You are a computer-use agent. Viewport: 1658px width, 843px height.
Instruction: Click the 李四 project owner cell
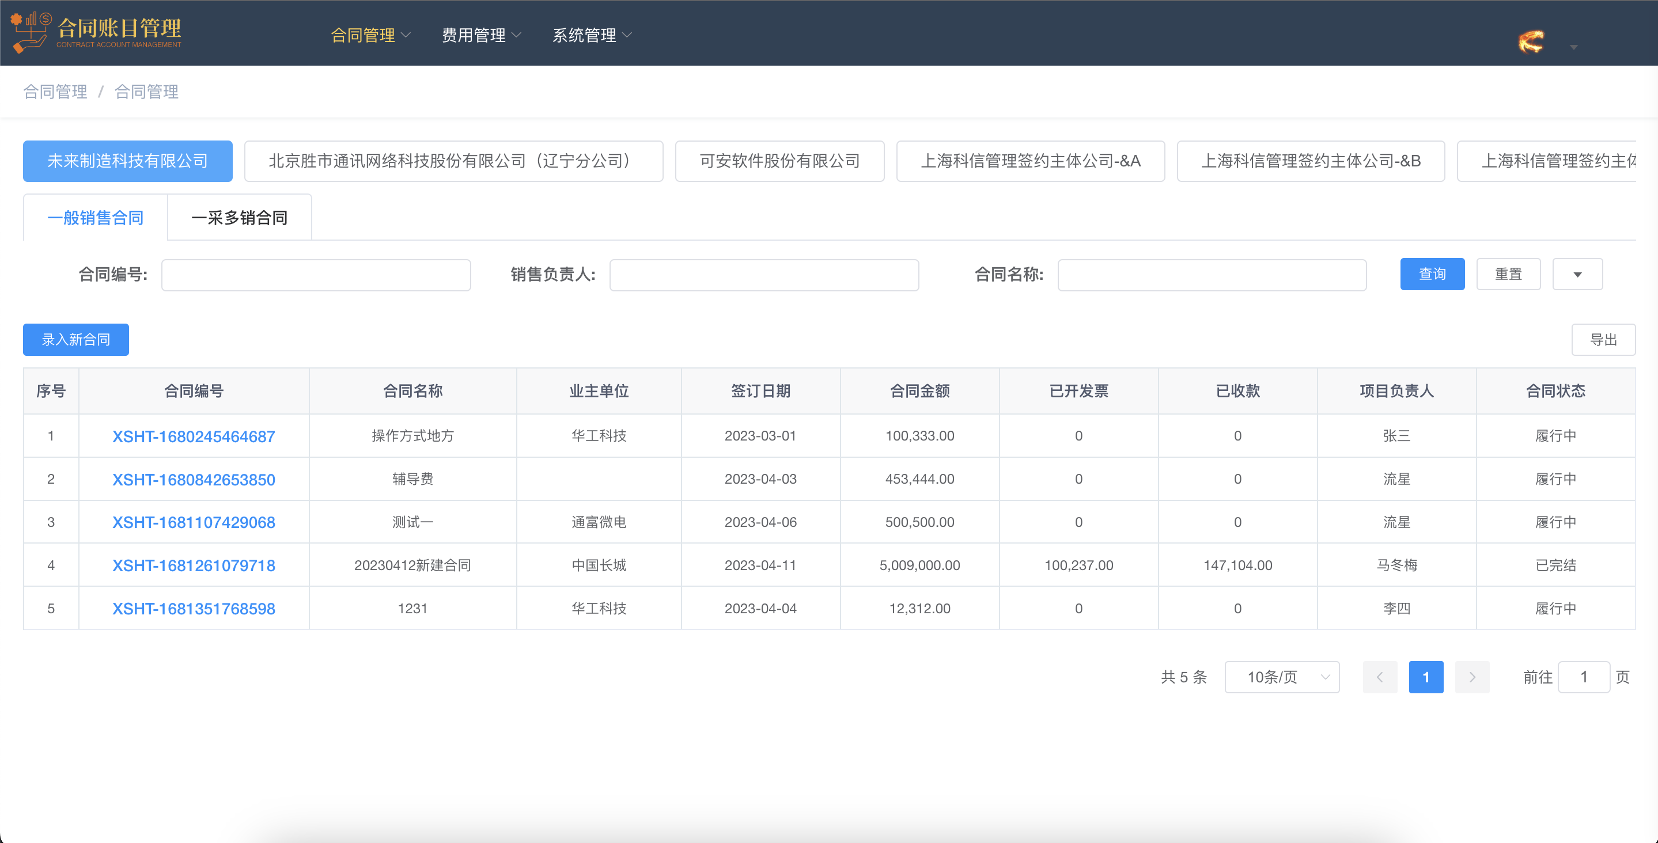1396,608
